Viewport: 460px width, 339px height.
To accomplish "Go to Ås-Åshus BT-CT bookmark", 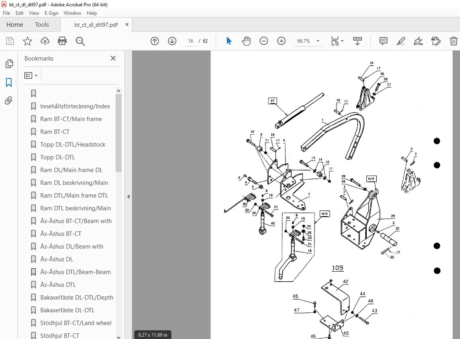I will [61, 234].
